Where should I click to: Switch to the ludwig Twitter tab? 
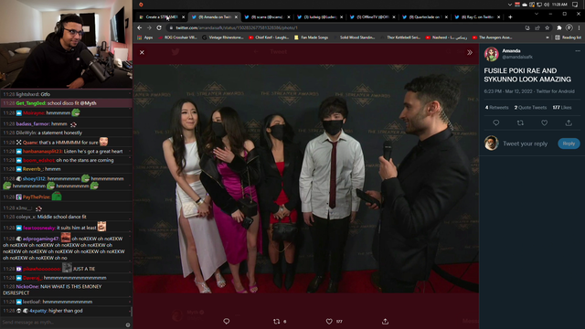(x=319, y=17)
